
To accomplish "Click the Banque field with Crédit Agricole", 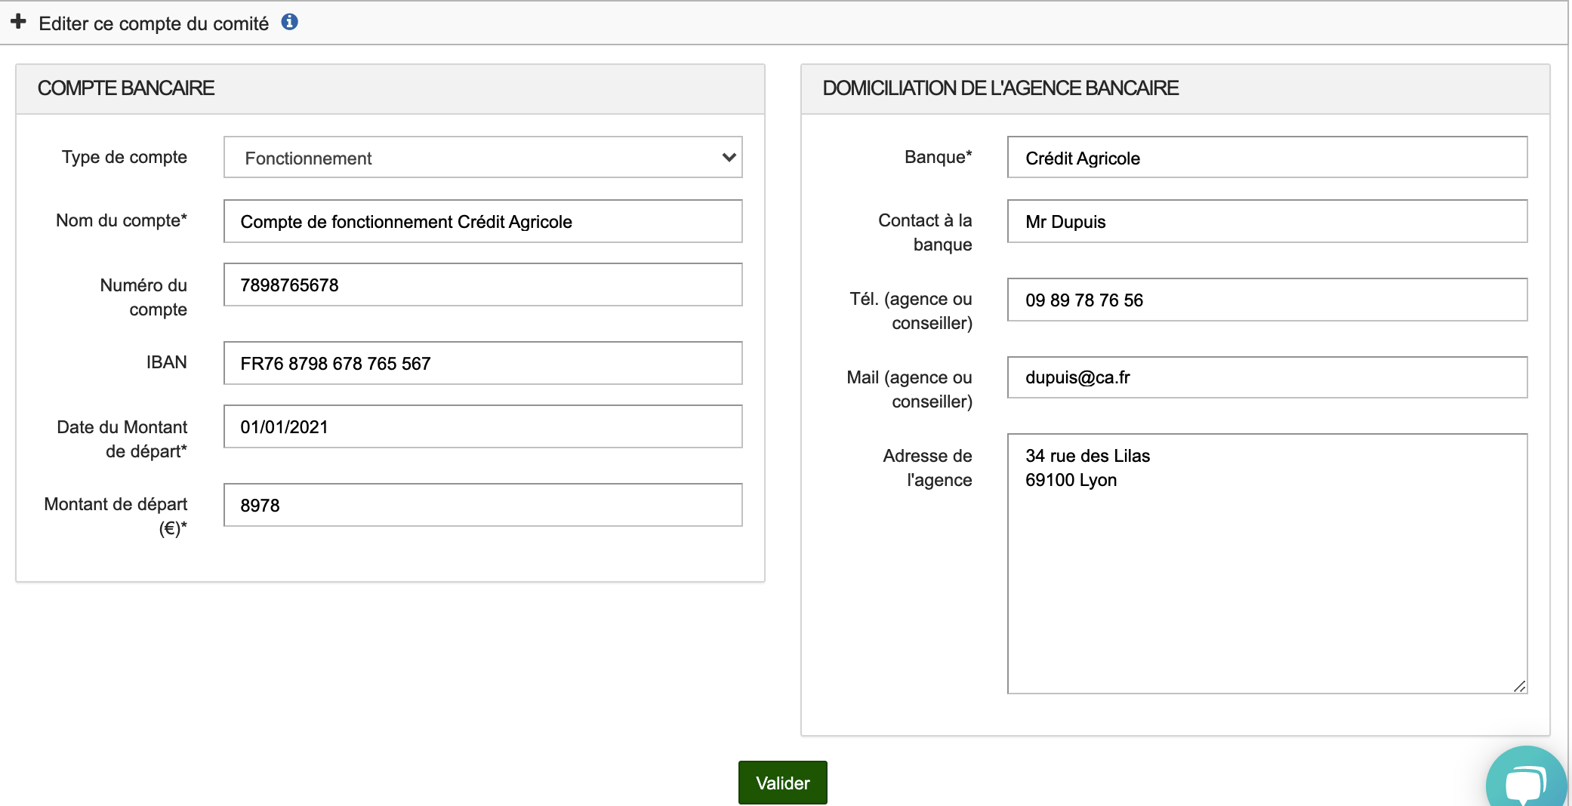I will [x=1266, y=158].
